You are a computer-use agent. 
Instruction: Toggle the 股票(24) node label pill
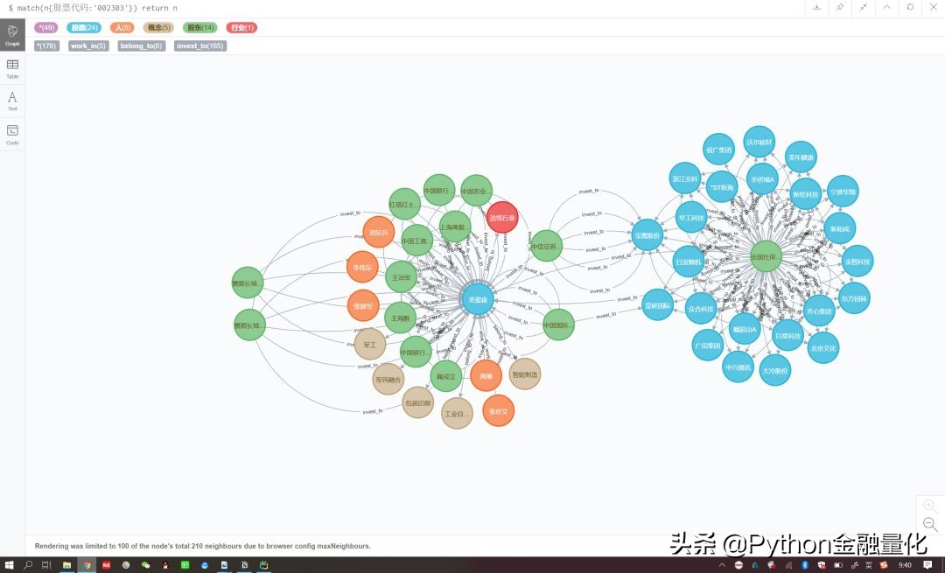click(82, 28)
